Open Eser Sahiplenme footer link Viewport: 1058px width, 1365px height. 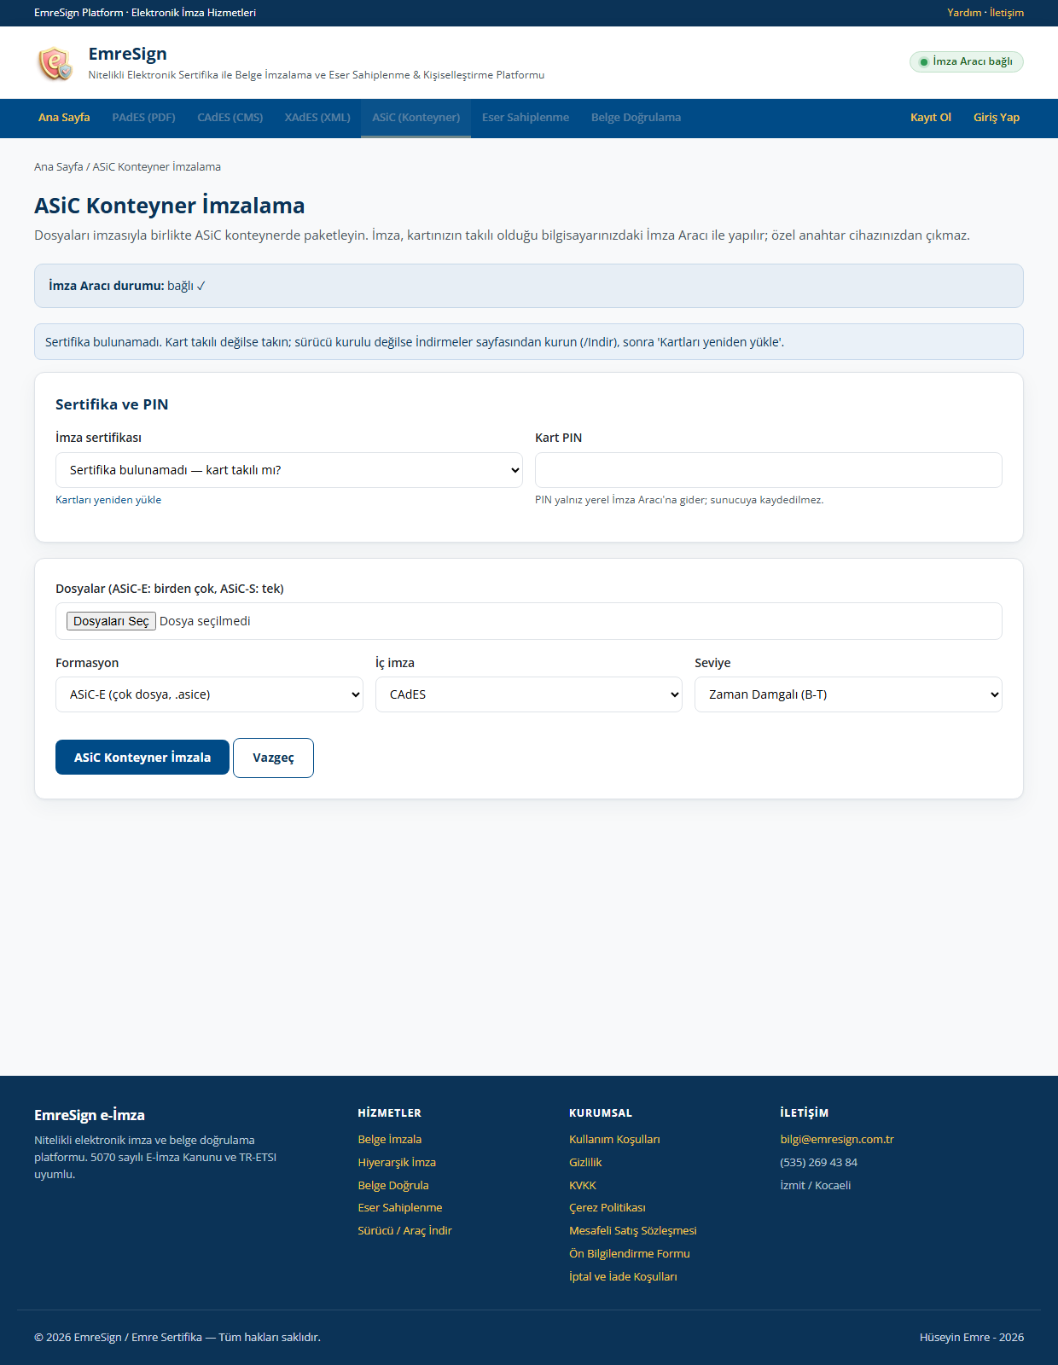tap(400, 1208)
